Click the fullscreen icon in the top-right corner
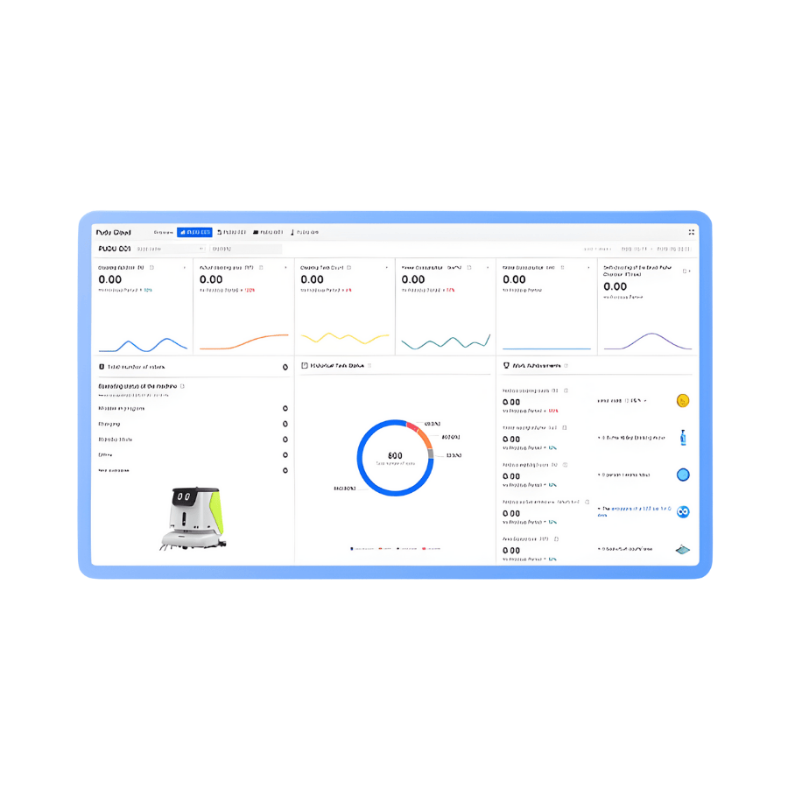The height and width of the screenshot is (788, 788). (x=691, y=232)
